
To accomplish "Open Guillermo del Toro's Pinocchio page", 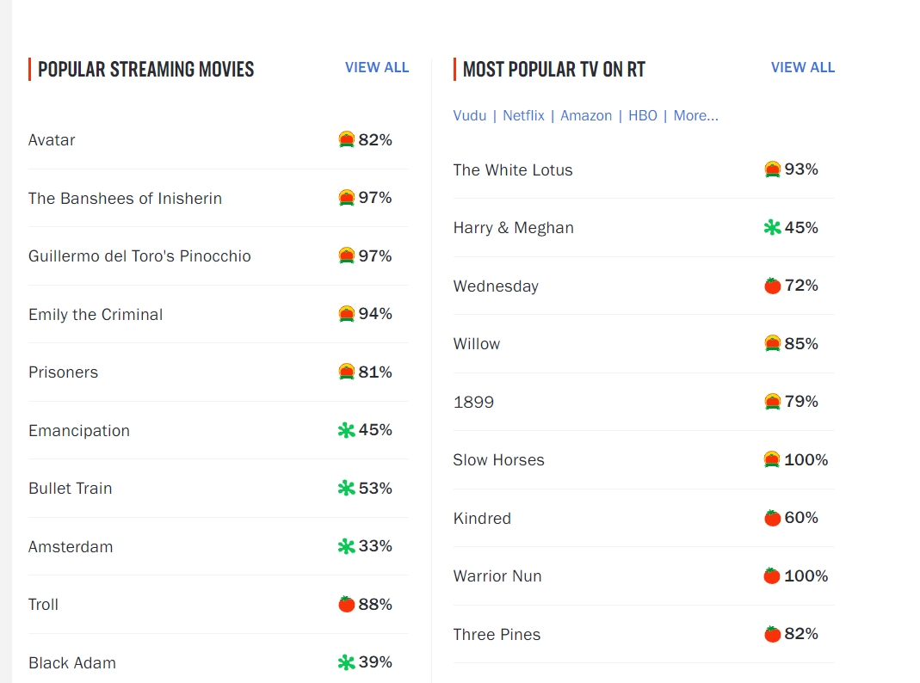I will click(139, 256).
